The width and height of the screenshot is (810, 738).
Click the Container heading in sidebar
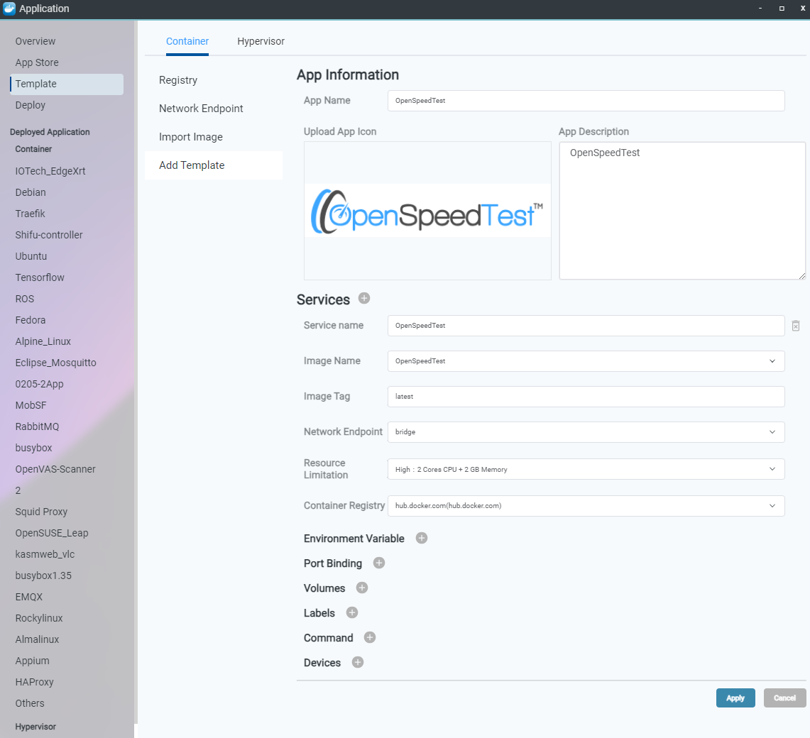tap(33, 149)
